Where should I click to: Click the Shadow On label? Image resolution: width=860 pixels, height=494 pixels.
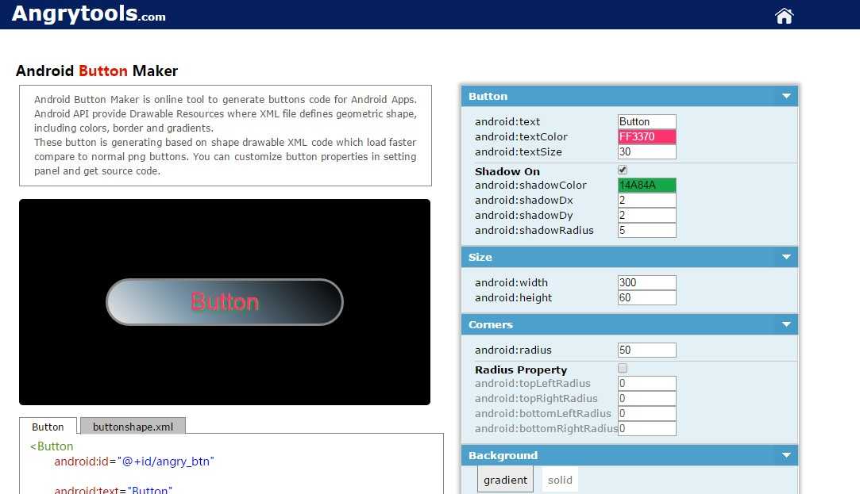point(507,171)
